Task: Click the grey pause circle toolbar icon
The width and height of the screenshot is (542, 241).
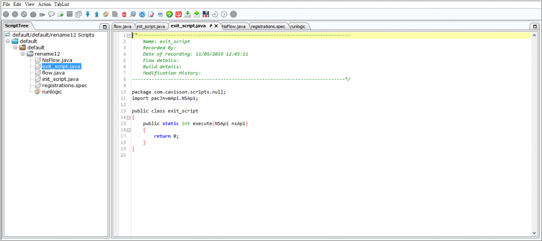Action: coord(33,14)
